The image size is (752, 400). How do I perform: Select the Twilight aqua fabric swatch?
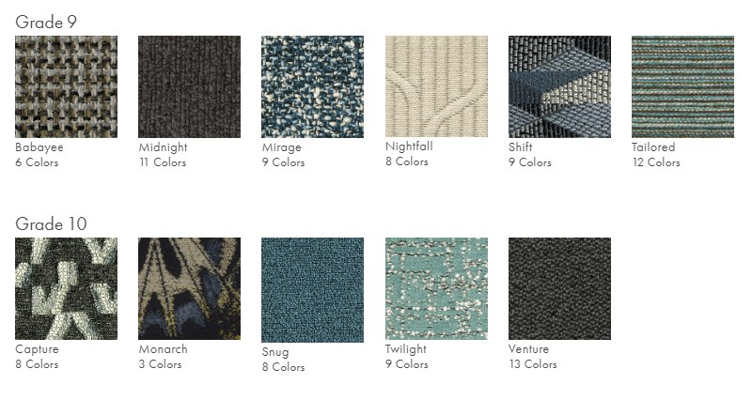436,289
